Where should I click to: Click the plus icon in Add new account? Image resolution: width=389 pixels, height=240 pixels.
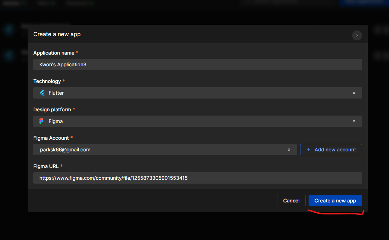308,150
